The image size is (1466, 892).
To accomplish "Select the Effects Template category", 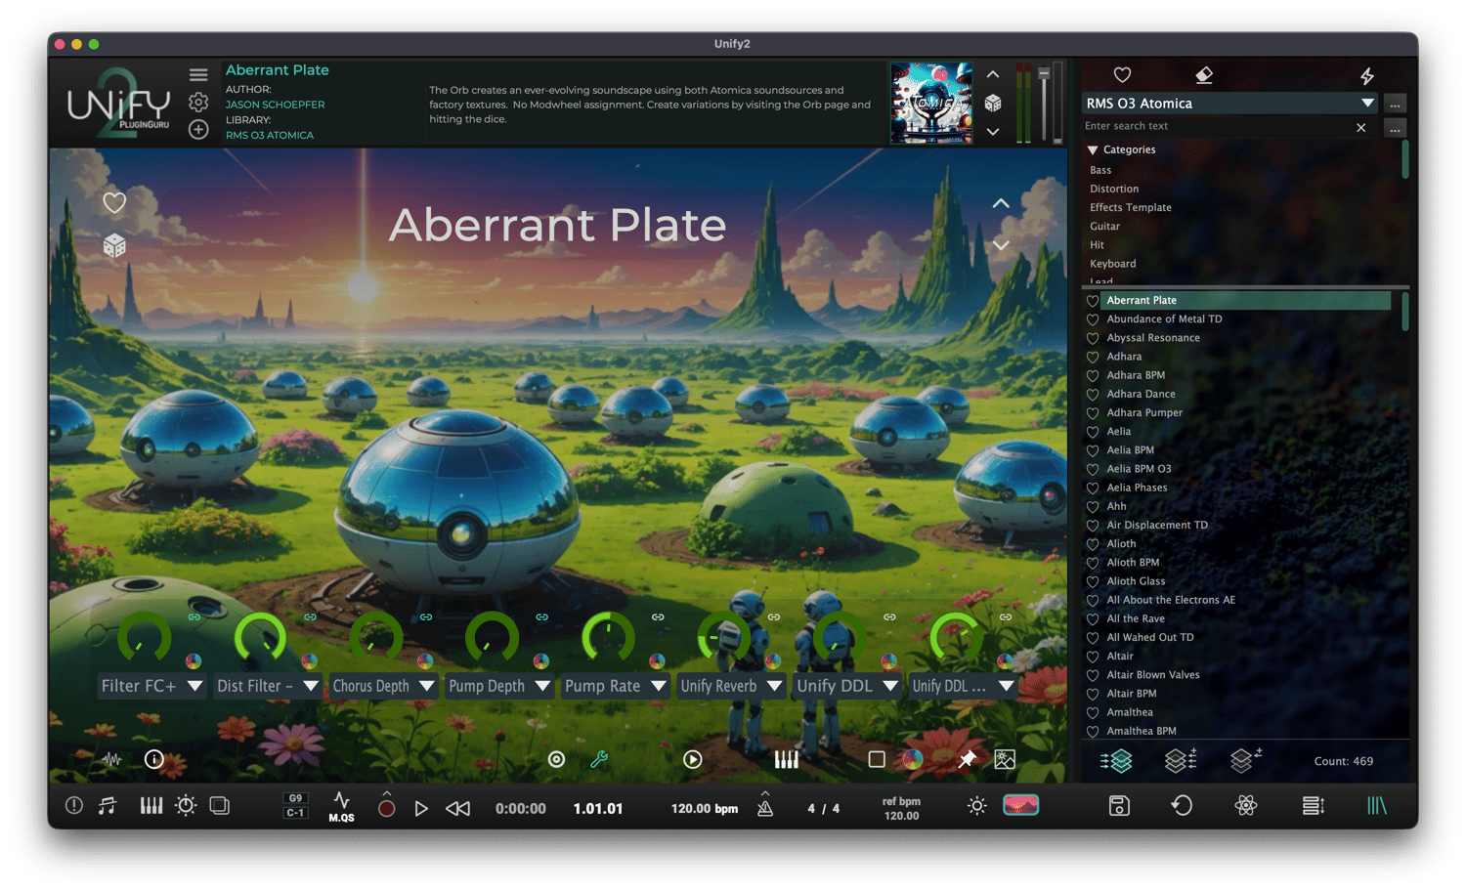I will [1131, 207].
